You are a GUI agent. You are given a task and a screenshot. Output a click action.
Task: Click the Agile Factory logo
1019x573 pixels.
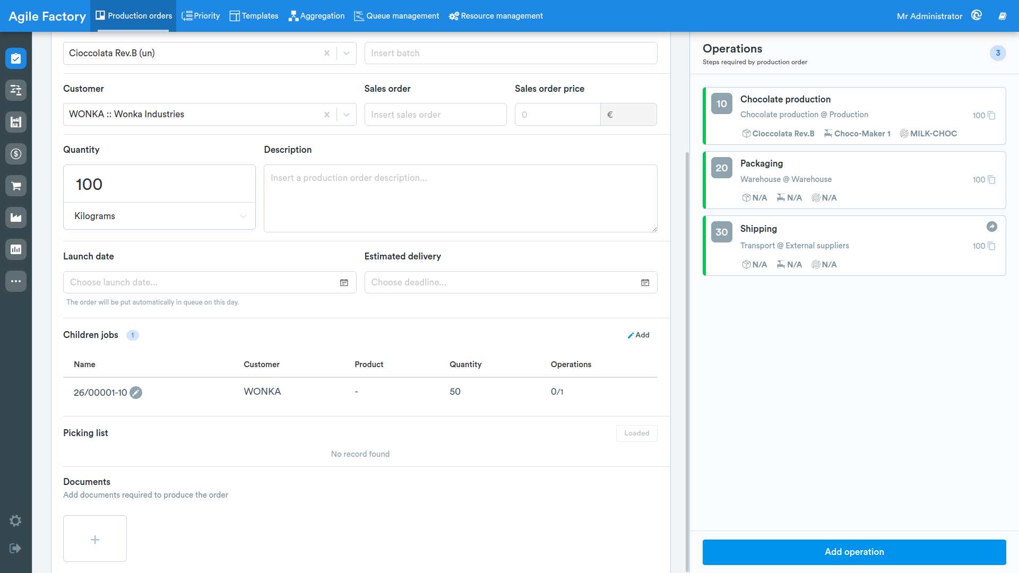pyautogui.click(x=47, y=16)
